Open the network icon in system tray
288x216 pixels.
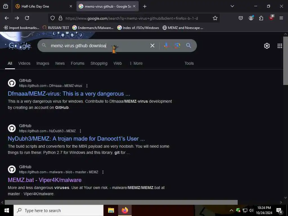pyautogui.click(x=245, y=210)
